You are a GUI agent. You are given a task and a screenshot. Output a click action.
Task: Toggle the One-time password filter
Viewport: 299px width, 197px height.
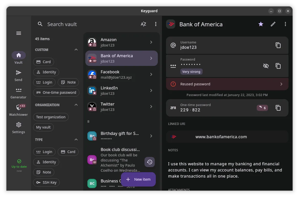pos(56,92)
